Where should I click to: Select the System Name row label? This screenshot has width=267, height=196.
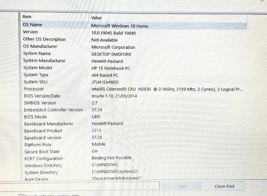[x=37, y=53]
